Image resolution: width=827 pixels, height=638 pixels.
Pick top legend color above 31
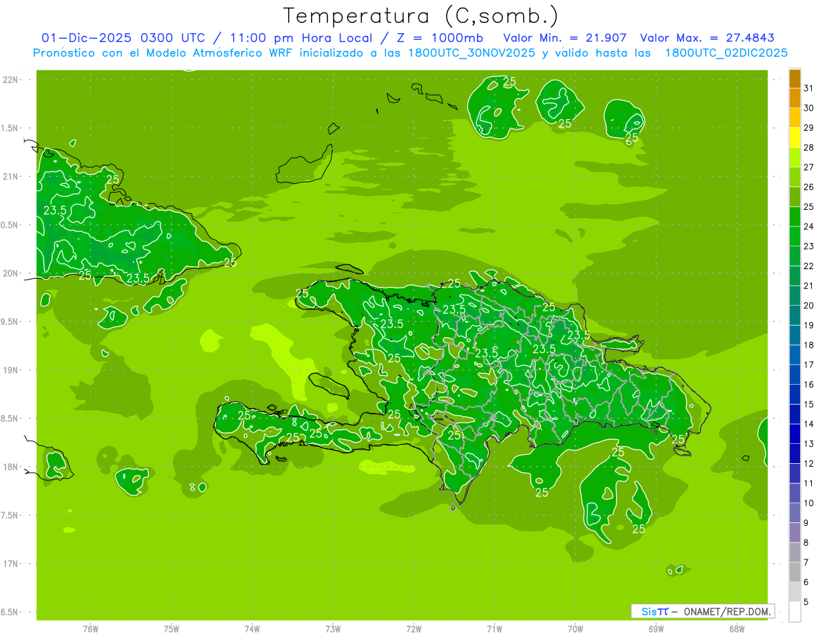(x=795, y=78)
